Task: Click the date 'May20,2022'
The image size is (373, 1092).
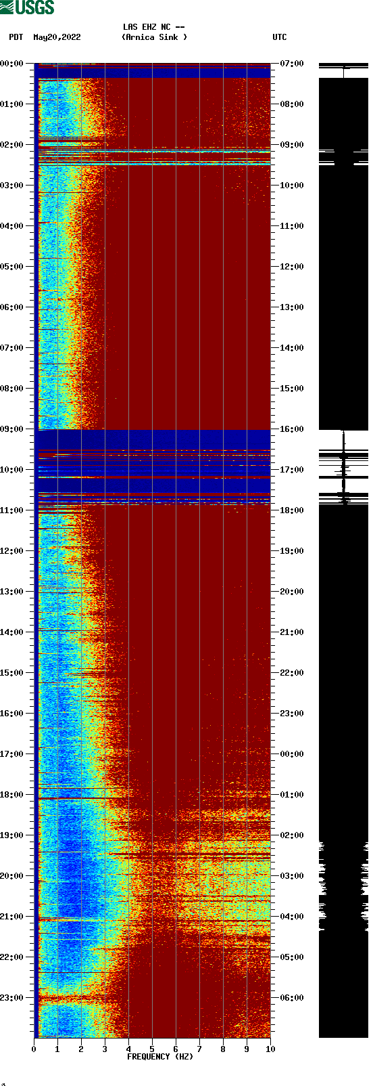Action: tap(57, 37)
